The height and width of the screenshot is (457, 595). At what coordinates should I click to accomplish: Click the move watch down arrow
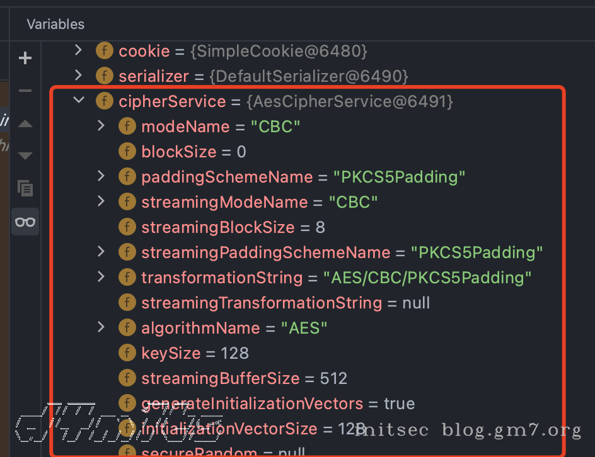click(25, 155)
